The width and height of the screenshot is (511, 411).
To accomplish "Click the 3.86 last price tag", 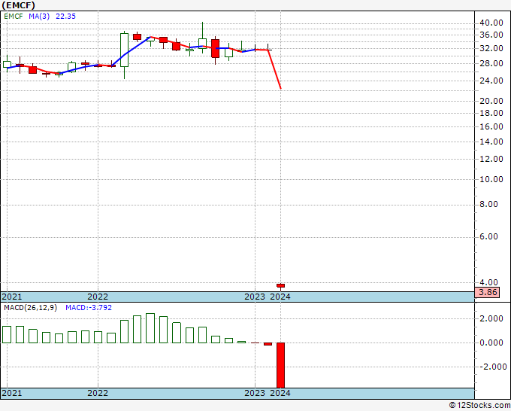I will point(488,292).
